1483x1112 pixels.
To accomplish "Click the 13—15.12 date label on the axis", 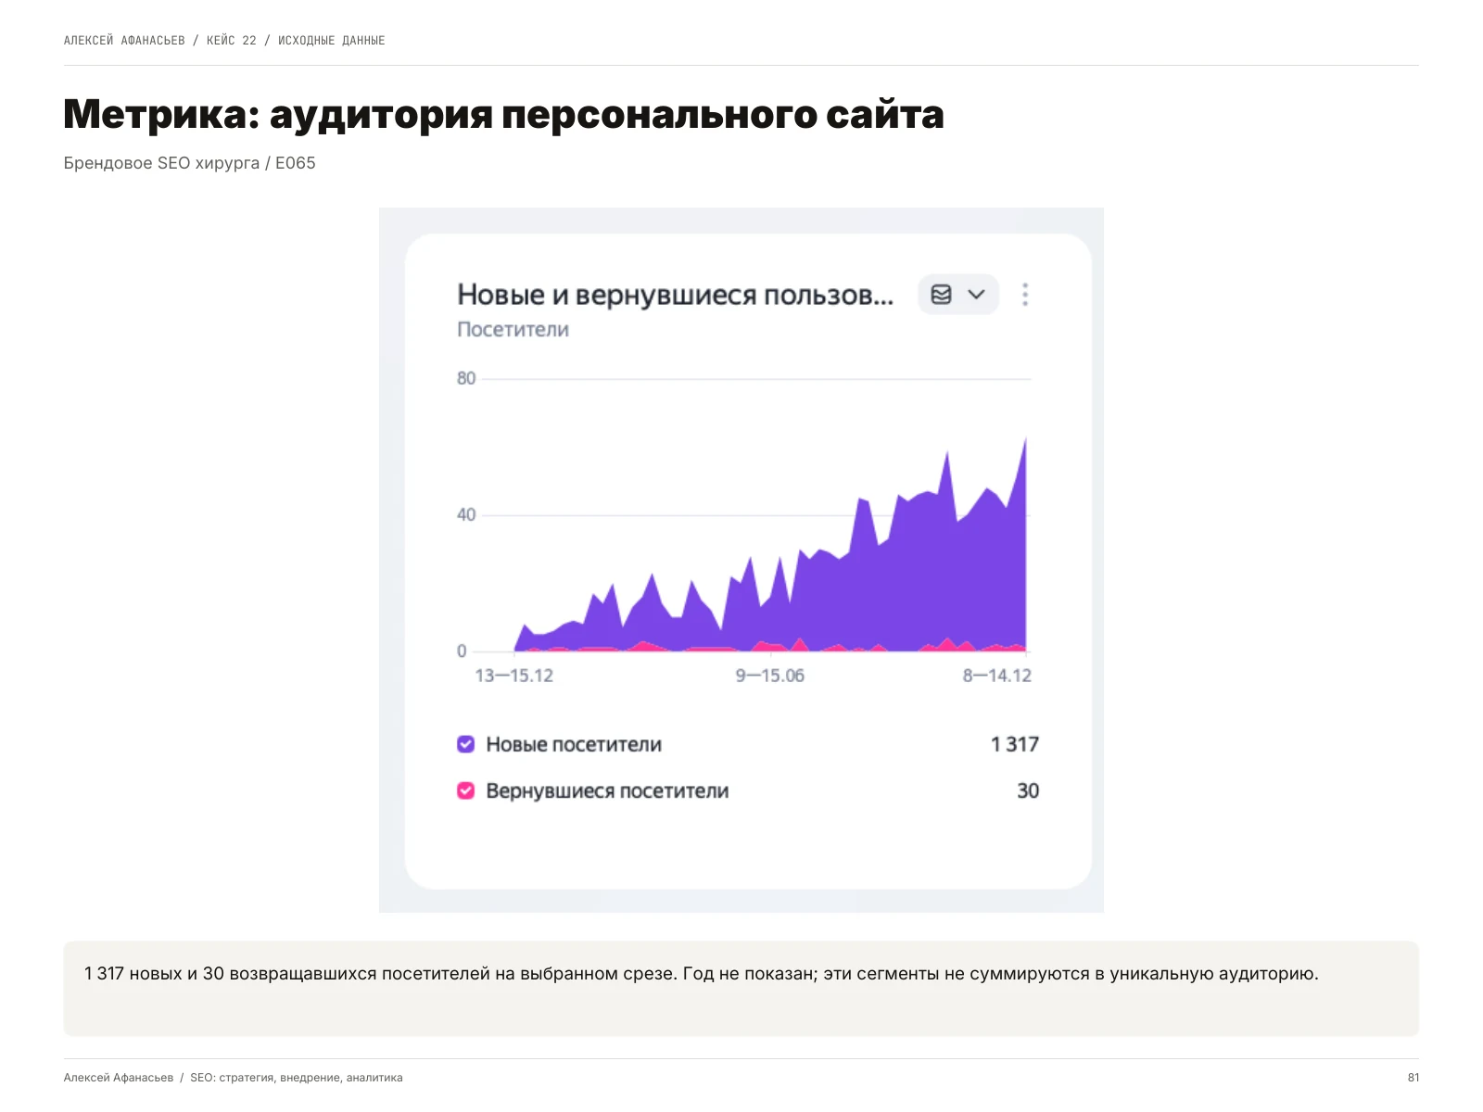I will pos(513,676).
